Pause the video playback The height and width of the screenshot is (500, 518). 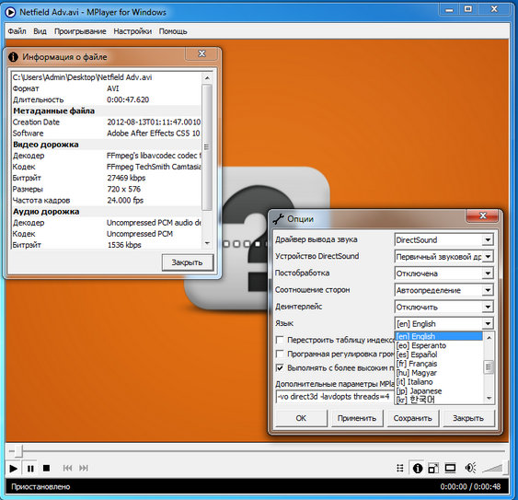(30, 469)
